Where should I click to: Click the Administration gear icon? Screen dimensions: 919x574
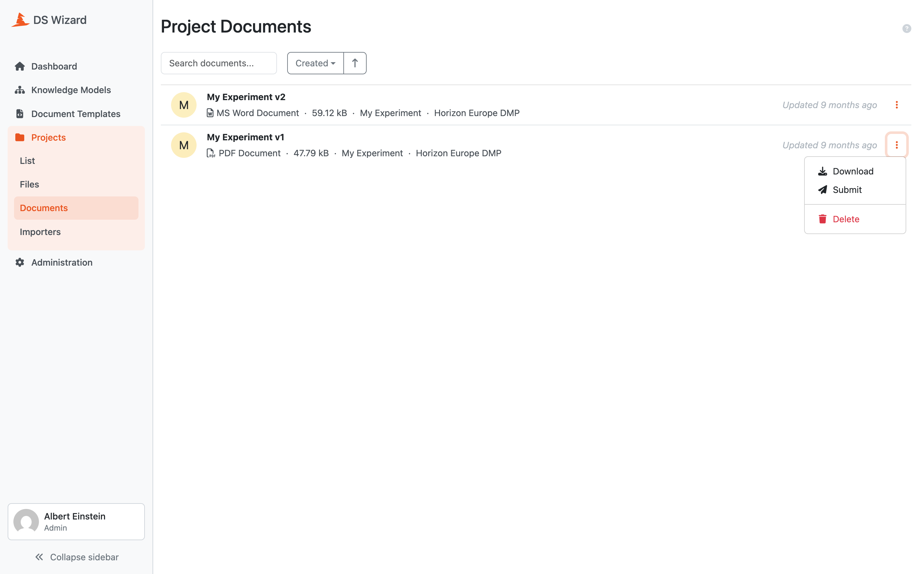pos(20,262)
